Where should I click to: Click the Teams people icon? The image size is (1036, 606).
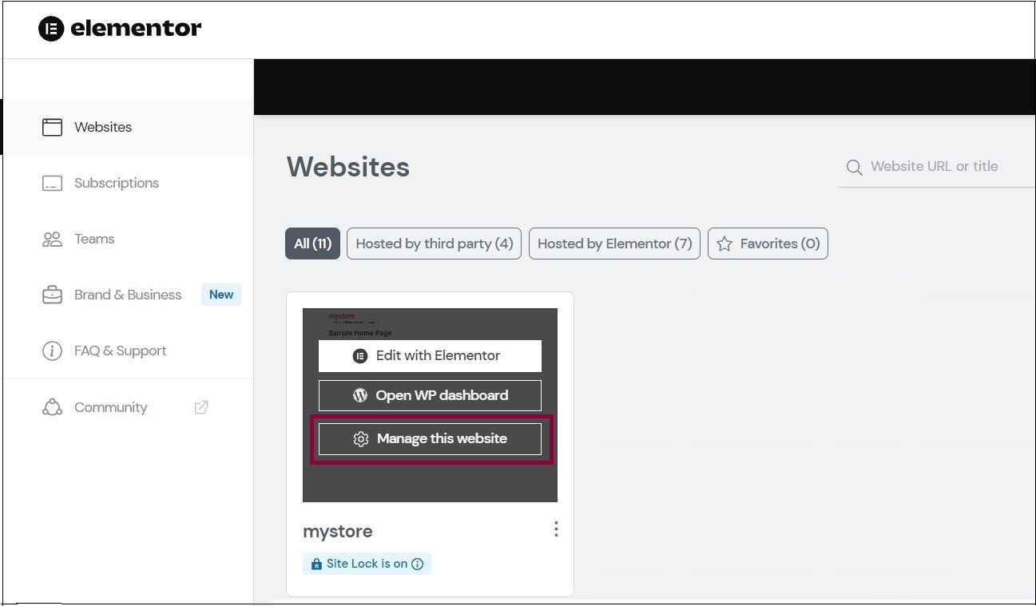52,239
